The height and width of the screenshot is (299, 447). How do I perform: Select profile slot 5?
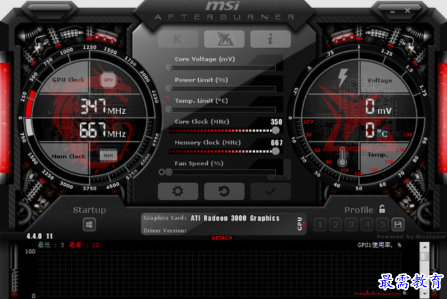383,225
